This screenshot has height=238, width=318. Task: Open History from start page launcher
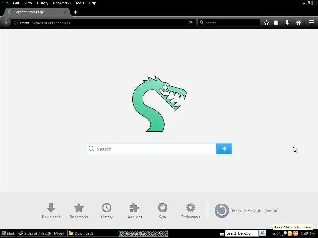tap(107, 211)
